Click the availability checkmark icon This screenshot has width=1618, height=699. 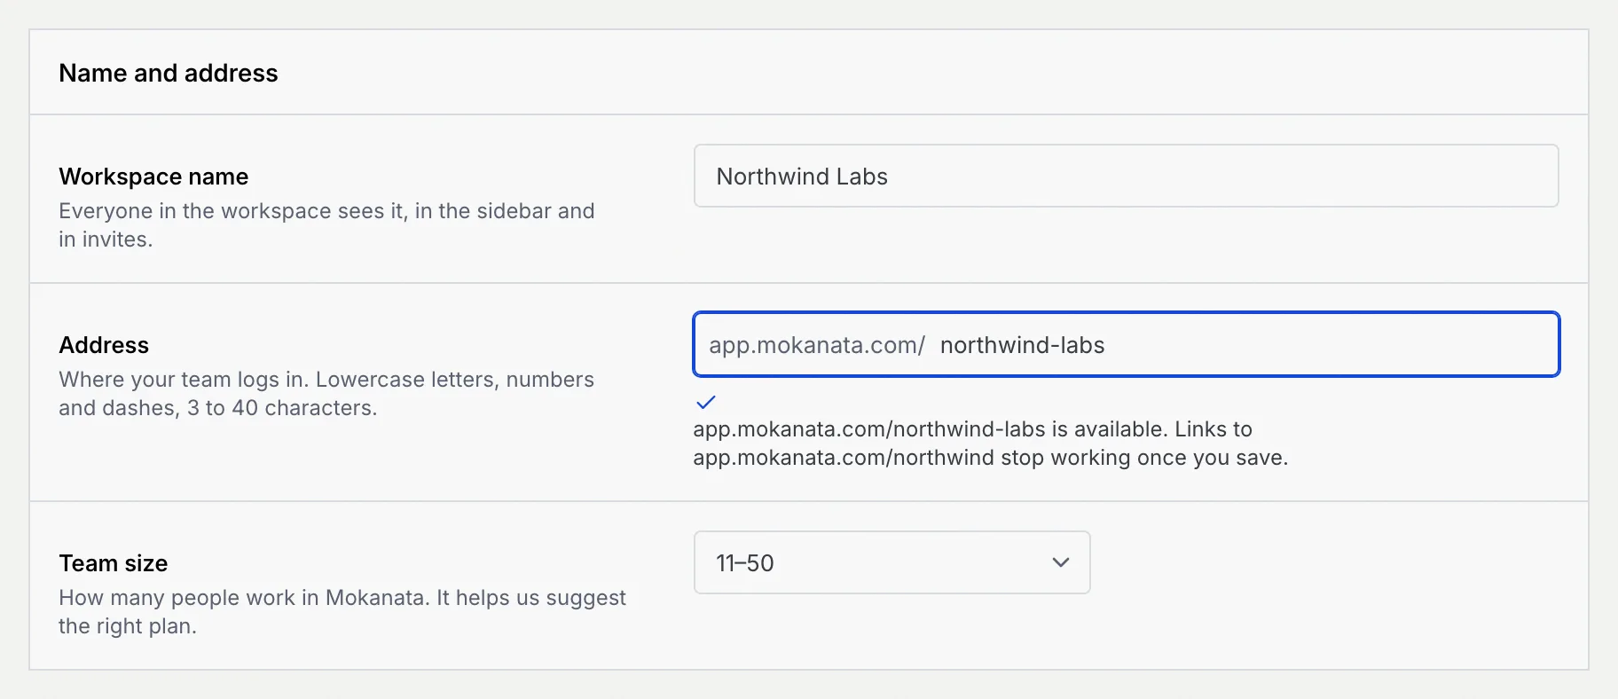click(x=706, y=402)
